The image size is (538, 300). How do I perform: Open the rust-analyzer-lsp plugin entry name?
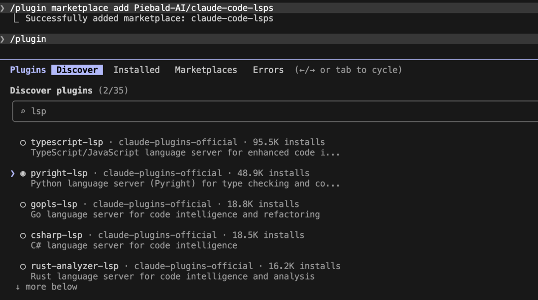point(74,266)
